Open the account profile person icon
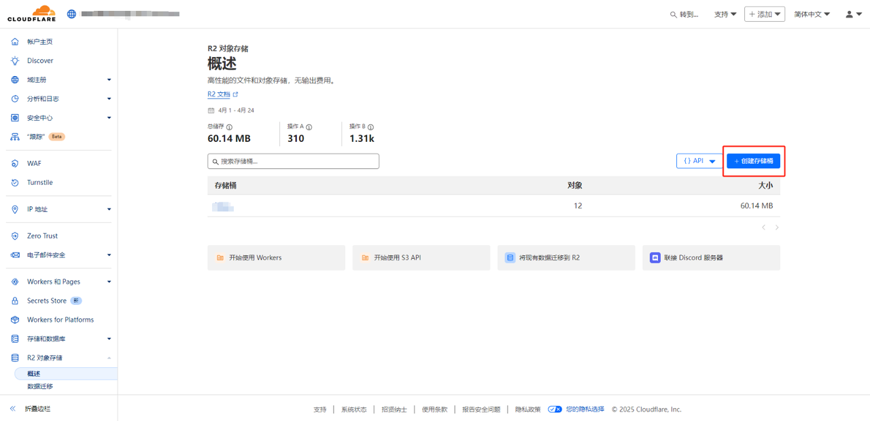The width and height of the screenshot is (870, 421). 849,14
